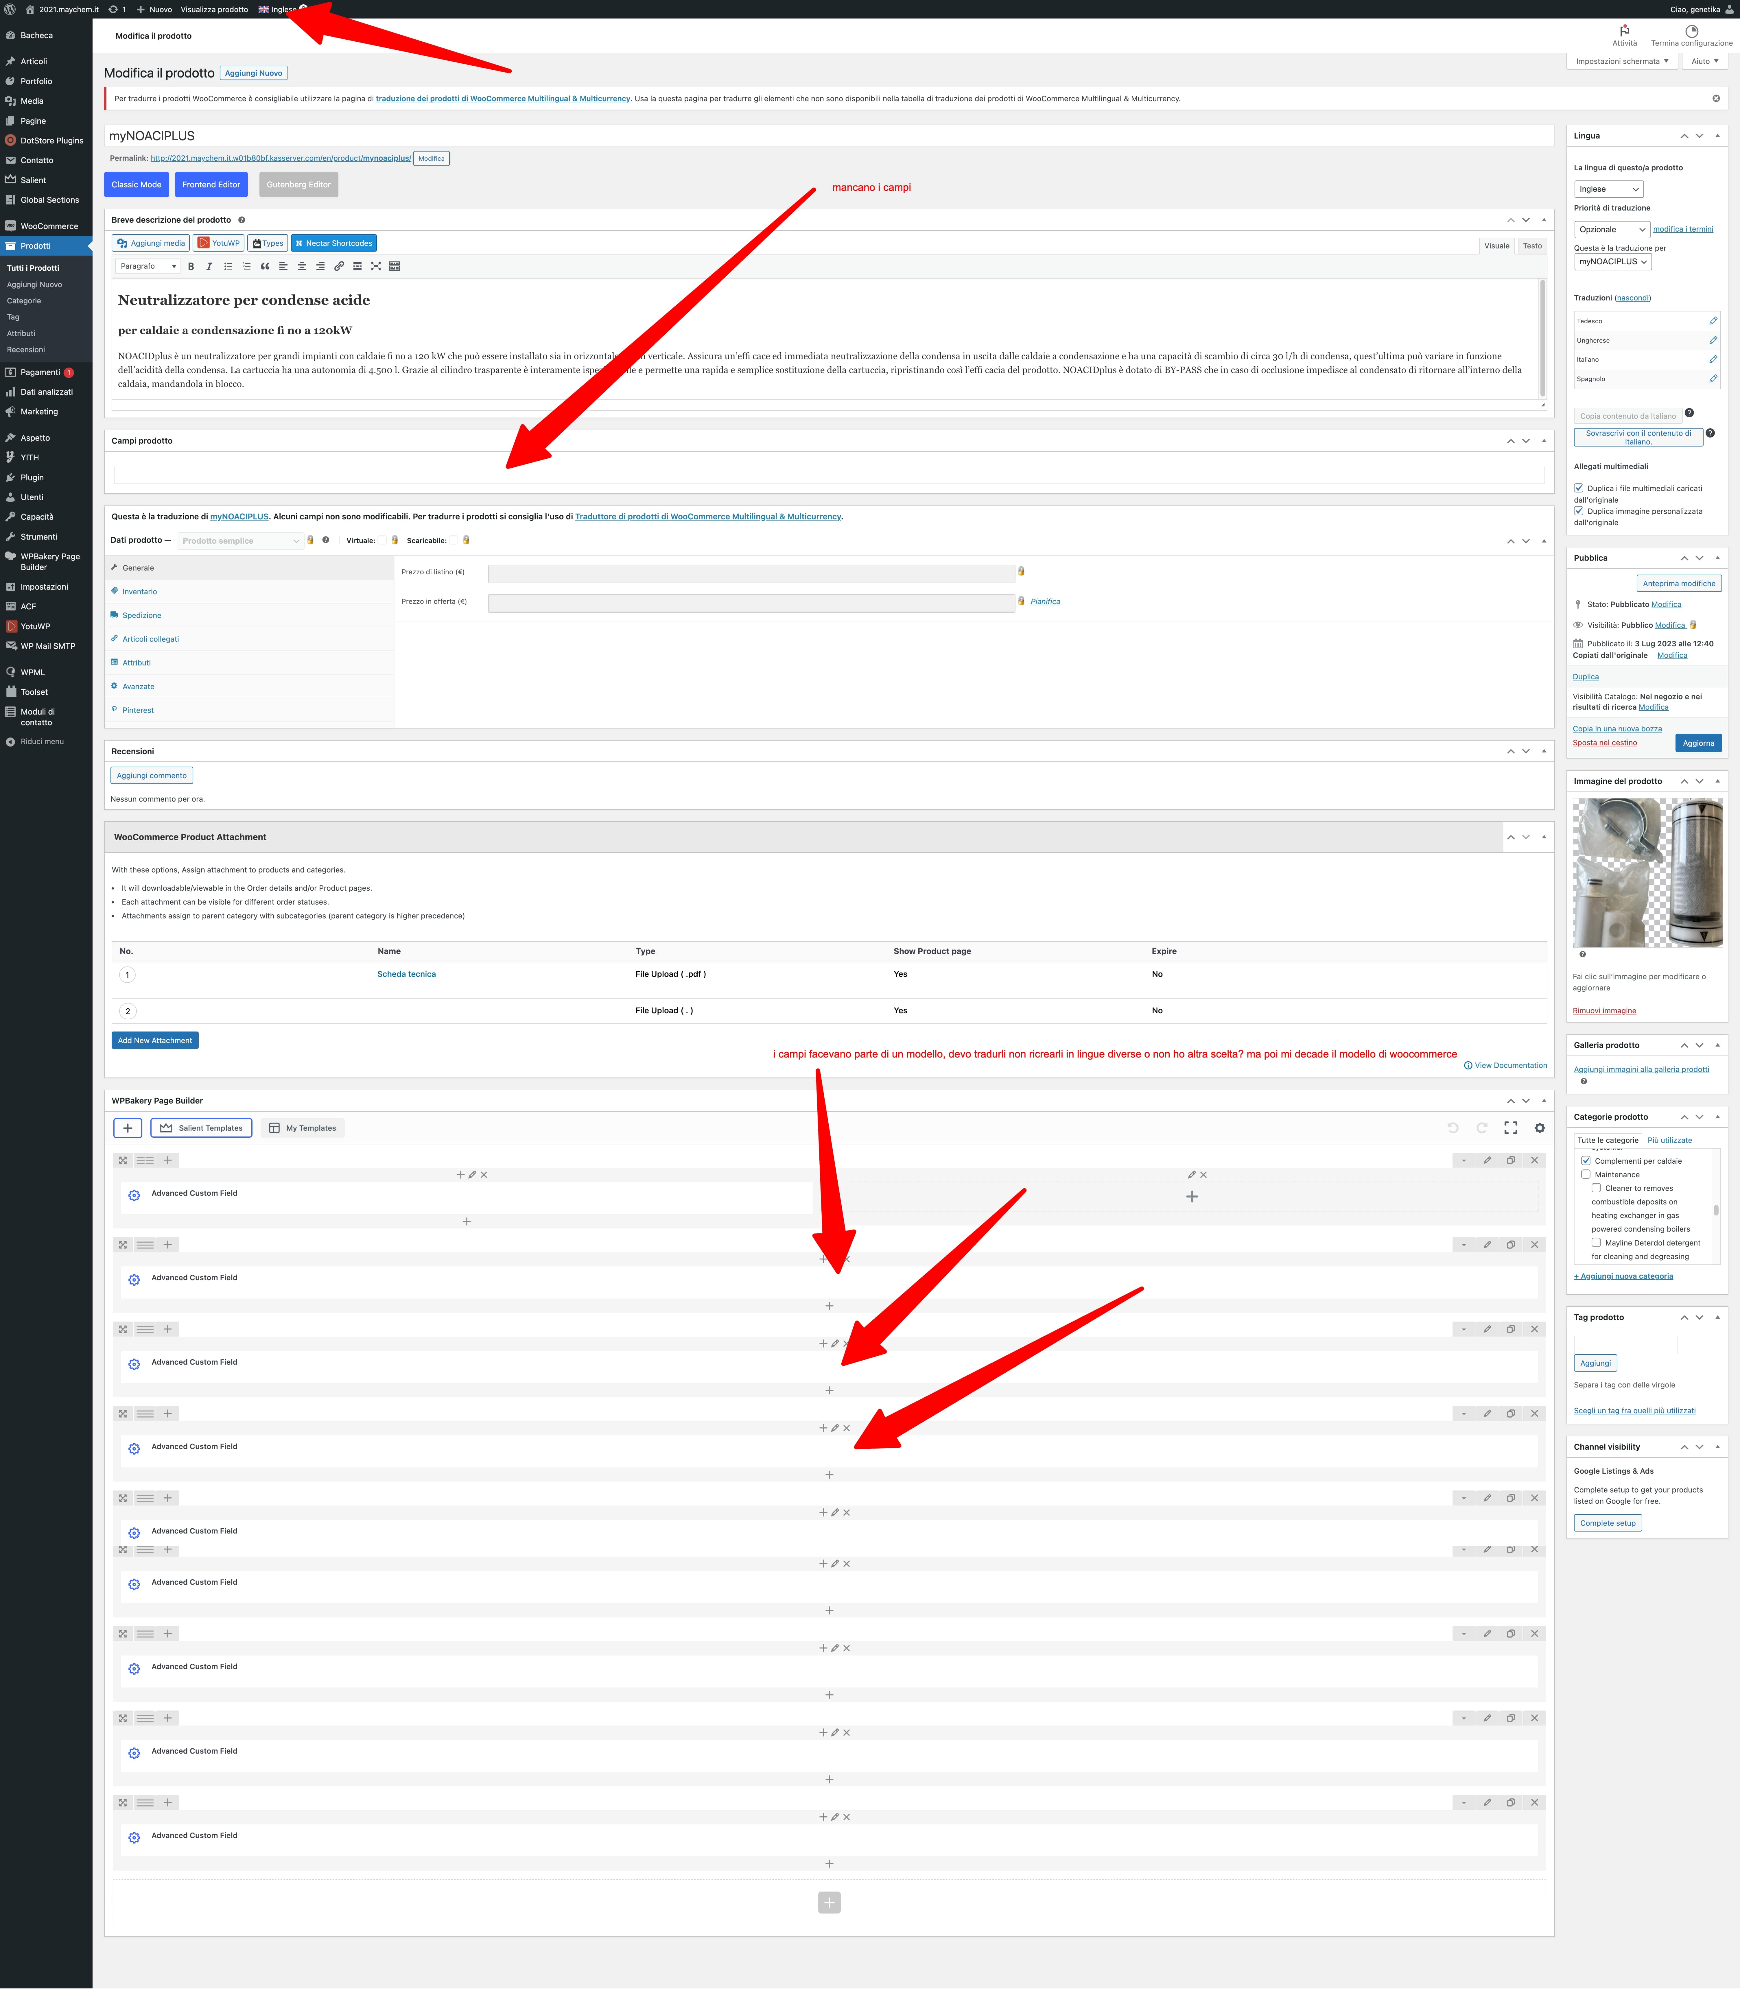Insert numbered list in editor toolbar

pyautogui.click(x=247, y=266)
